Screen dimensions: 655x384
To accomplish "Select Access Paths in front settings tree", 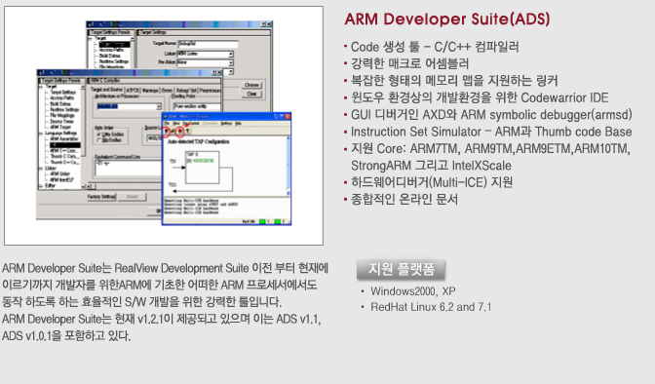I will pyautogui.click(x=62, y=97).
